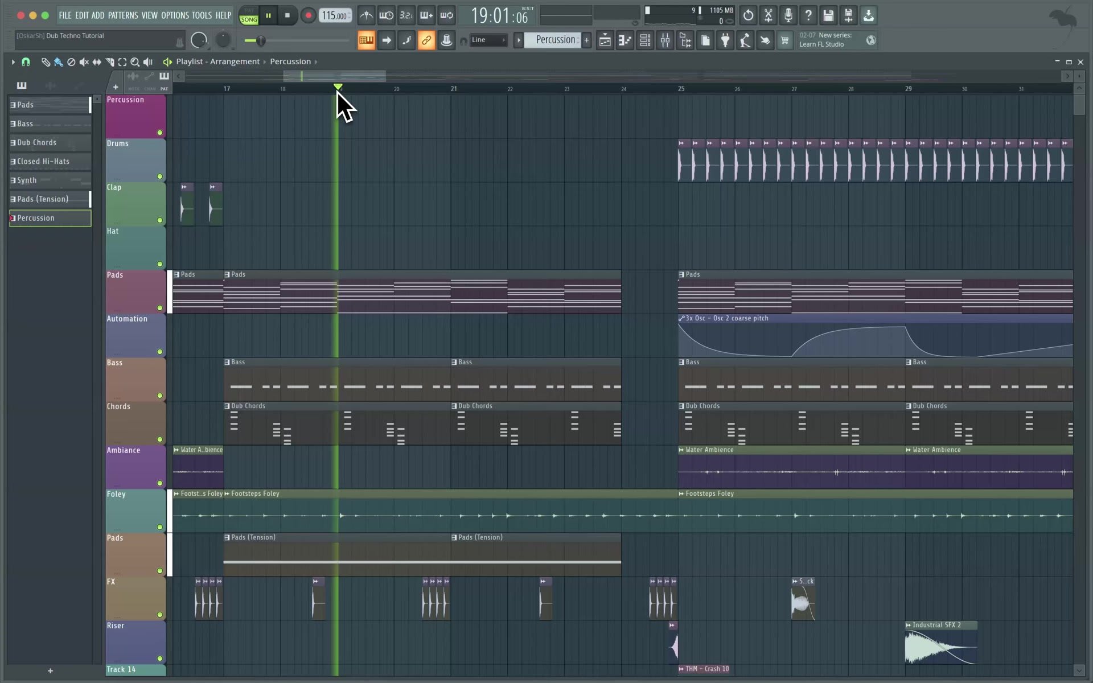Open the Piano roll toolbar icon
This screenshot has height=683, width=1093.
[625, 40]
